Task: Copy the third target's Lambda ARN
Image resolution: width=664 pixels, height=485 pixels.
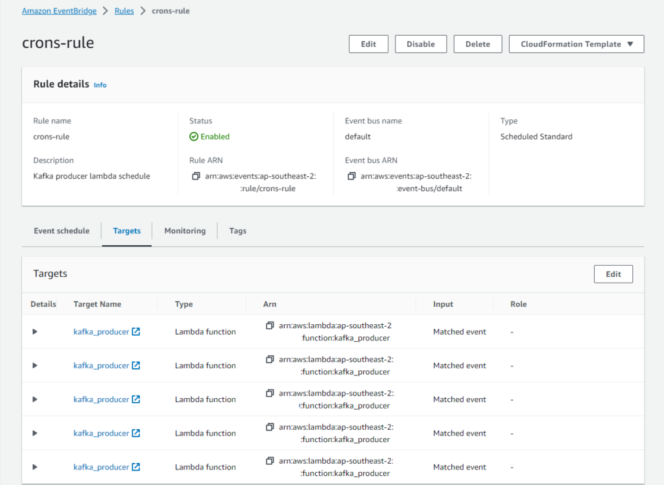Action: point(270,392)
